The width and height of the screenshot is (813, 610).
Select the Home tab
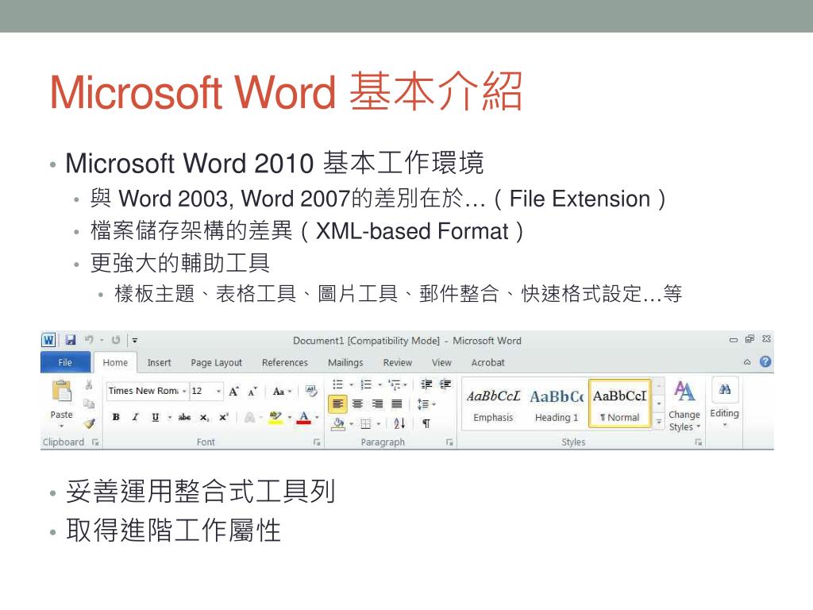coord(115,362)
